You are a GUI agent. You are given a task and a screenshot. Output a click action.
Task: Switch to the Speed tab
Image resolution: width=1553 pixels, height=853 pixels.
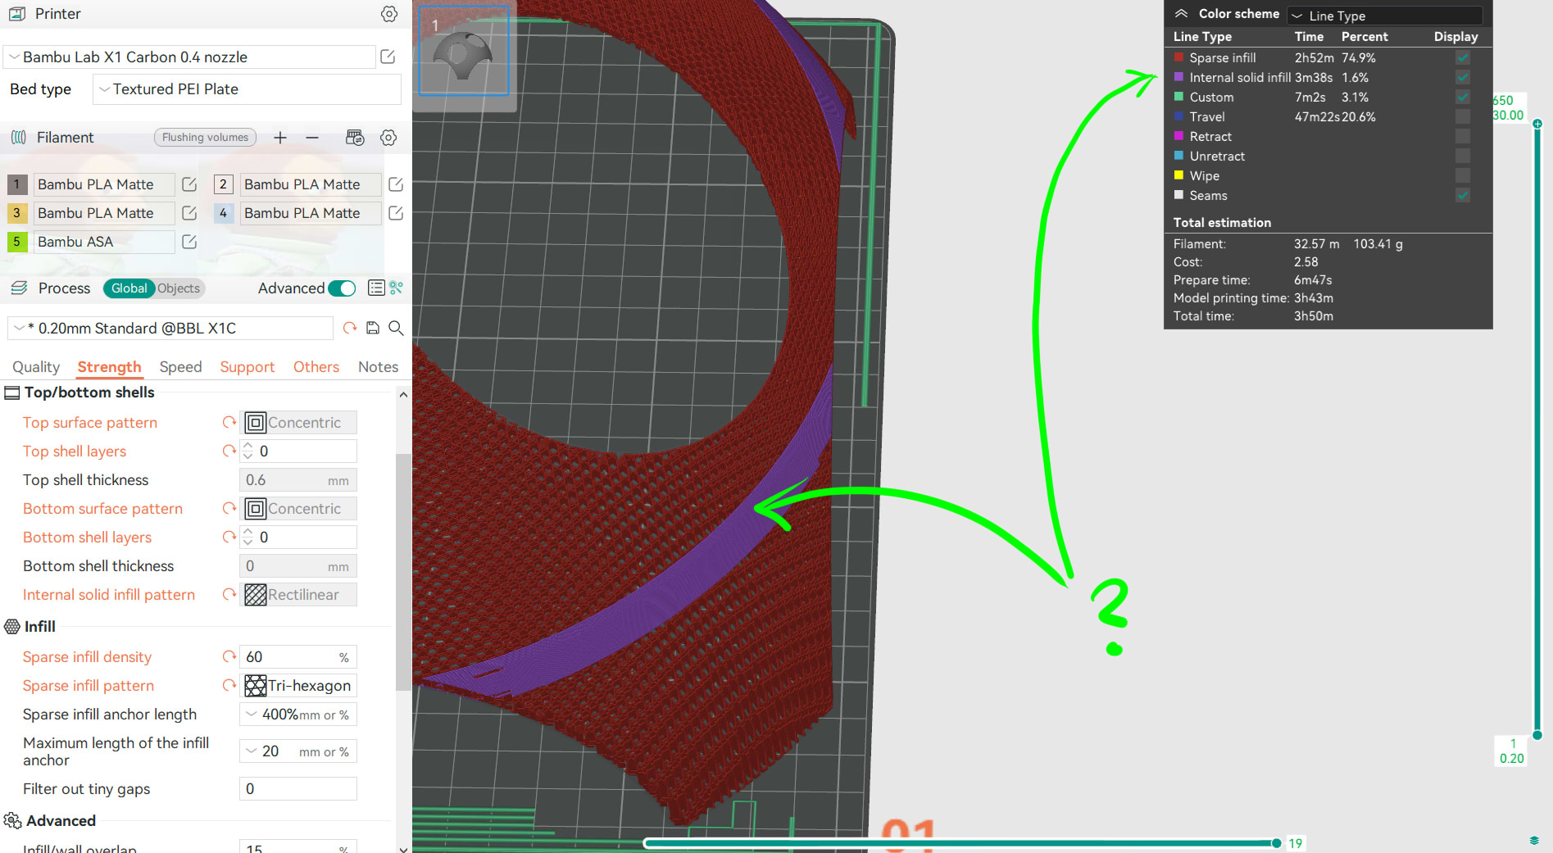click(x=181, y=367)
